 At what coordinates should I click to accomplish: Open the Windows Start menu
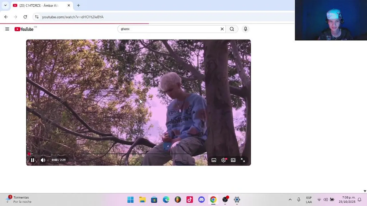[130, 199]
